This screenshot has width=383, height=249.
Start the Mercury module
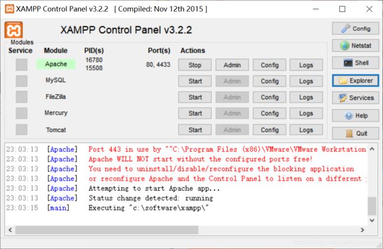click(194, 113)
